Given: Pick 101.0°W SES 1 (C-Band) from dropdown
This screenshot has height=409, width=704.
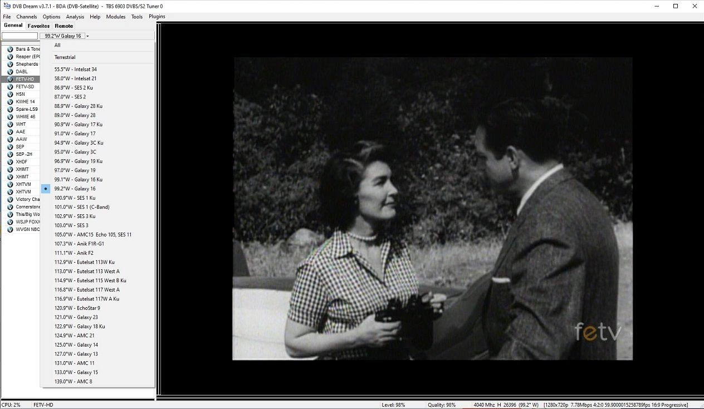Looking at the screenshot, I should tap(82, 207).
